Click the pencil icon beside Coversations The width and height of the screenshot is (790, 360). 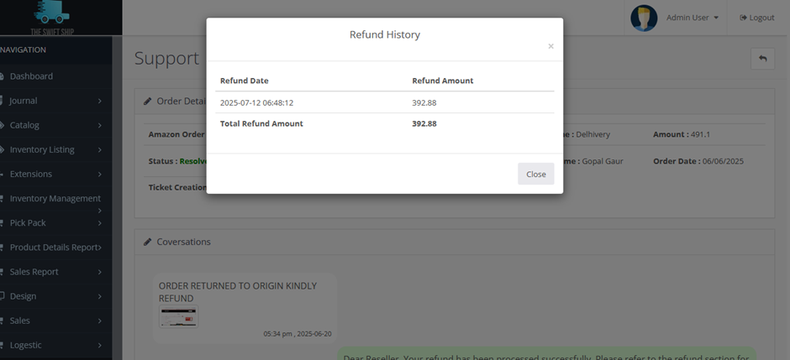(148, 242)
